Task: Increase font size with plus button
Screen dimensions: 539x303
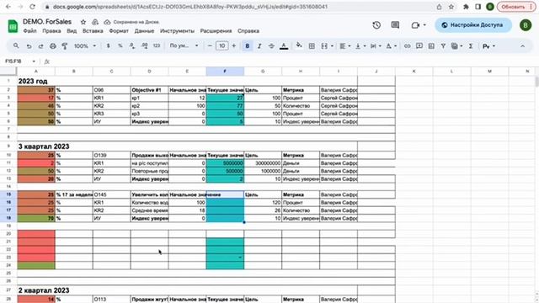Action: coord(234,45)
